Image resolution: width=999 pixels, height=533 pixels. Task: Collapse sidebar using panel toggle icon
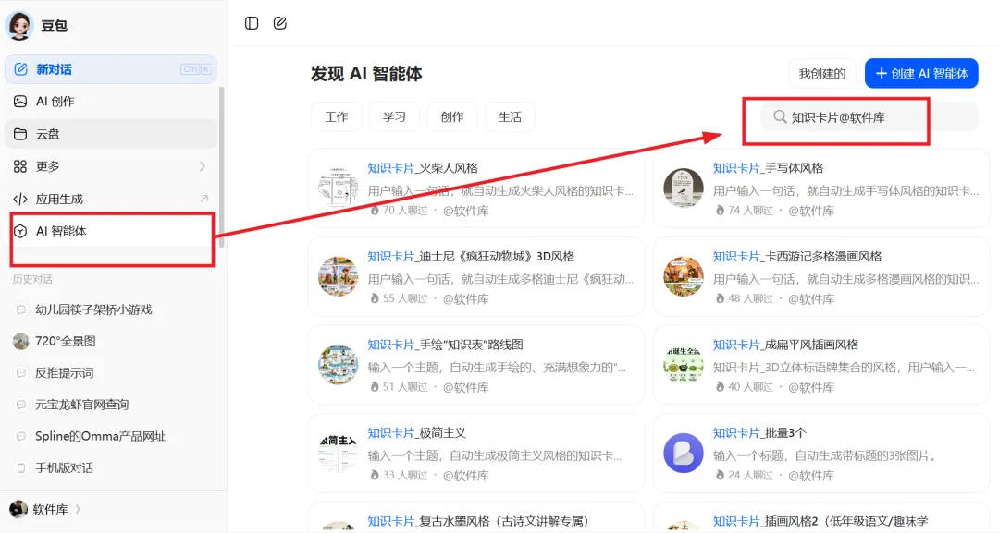252,23
